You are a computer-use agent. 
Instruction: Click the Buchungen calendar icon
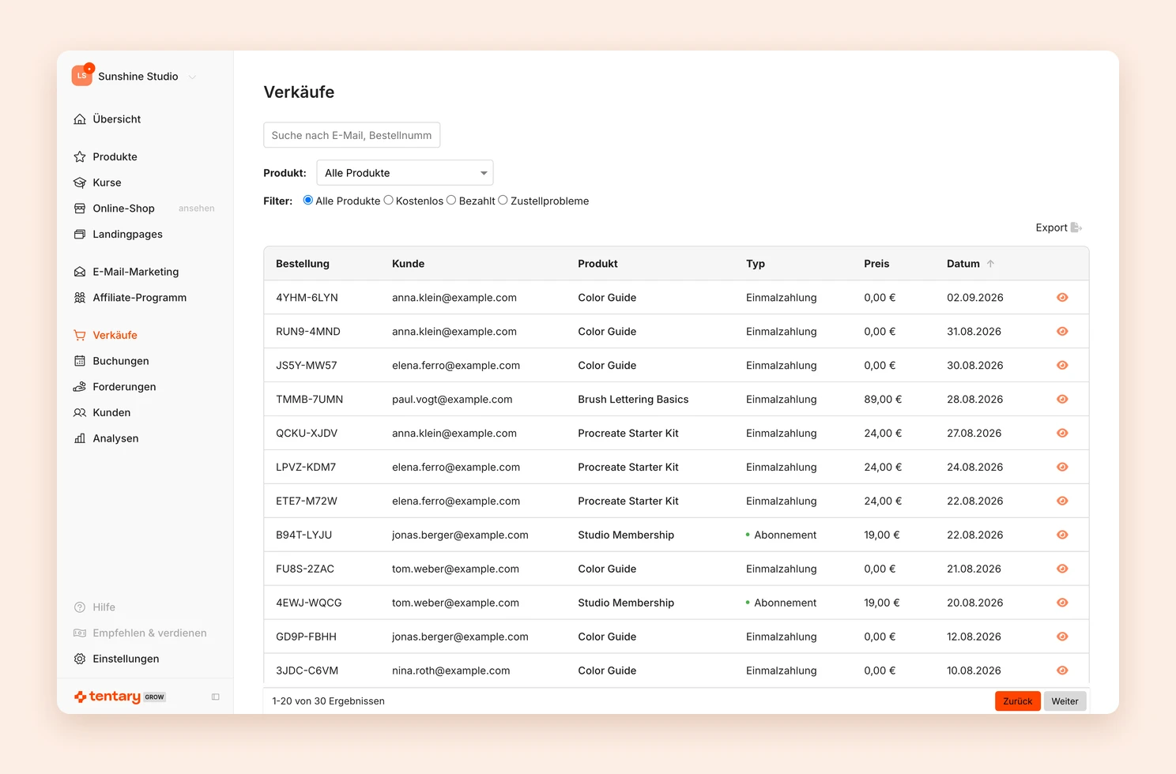80,361
